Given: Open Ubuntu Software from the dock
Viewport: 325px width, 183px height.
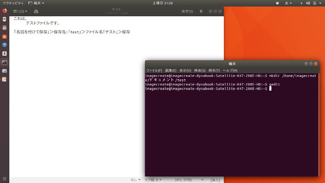Looking at the screenshot, I should 4,37.
